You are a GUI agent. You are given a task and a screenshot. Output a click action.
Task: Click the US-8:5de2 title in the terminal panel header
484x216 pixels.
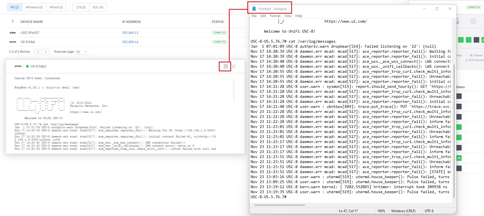[x=38, y=66]
